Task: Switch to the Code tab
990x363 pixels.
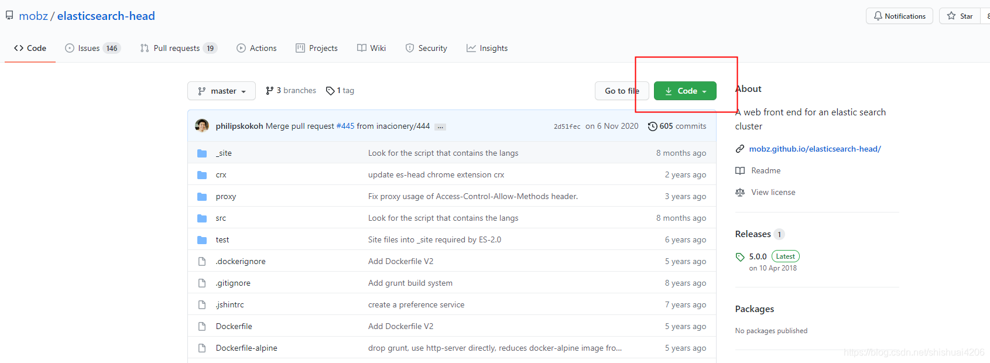Action: [30, 48]
